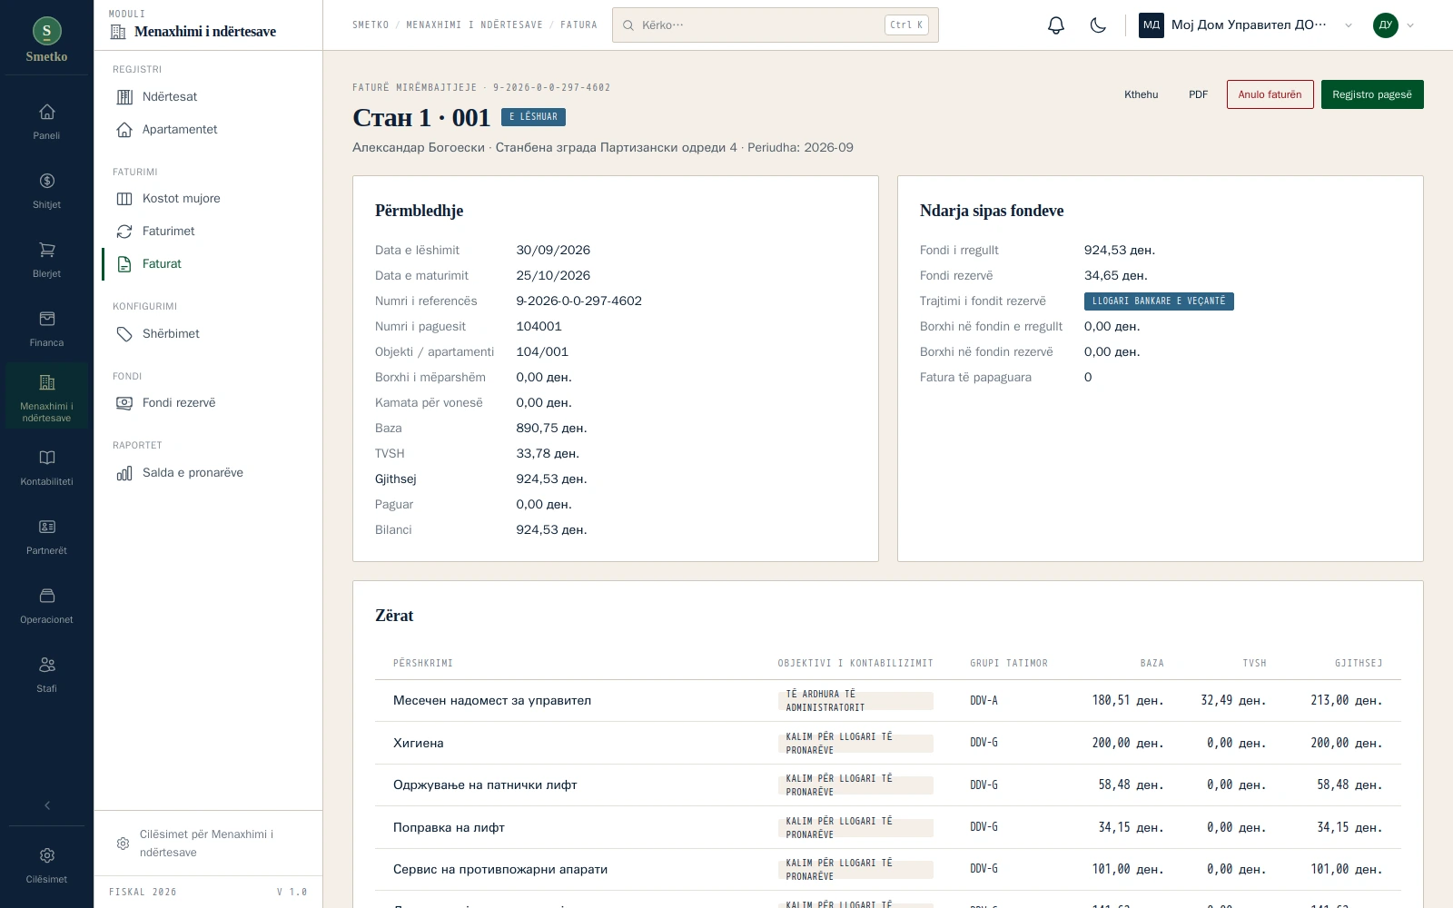Open Kontabiliteti book icon
The height and width of the screenshot is (908, 1453).
tap(46, 468)
